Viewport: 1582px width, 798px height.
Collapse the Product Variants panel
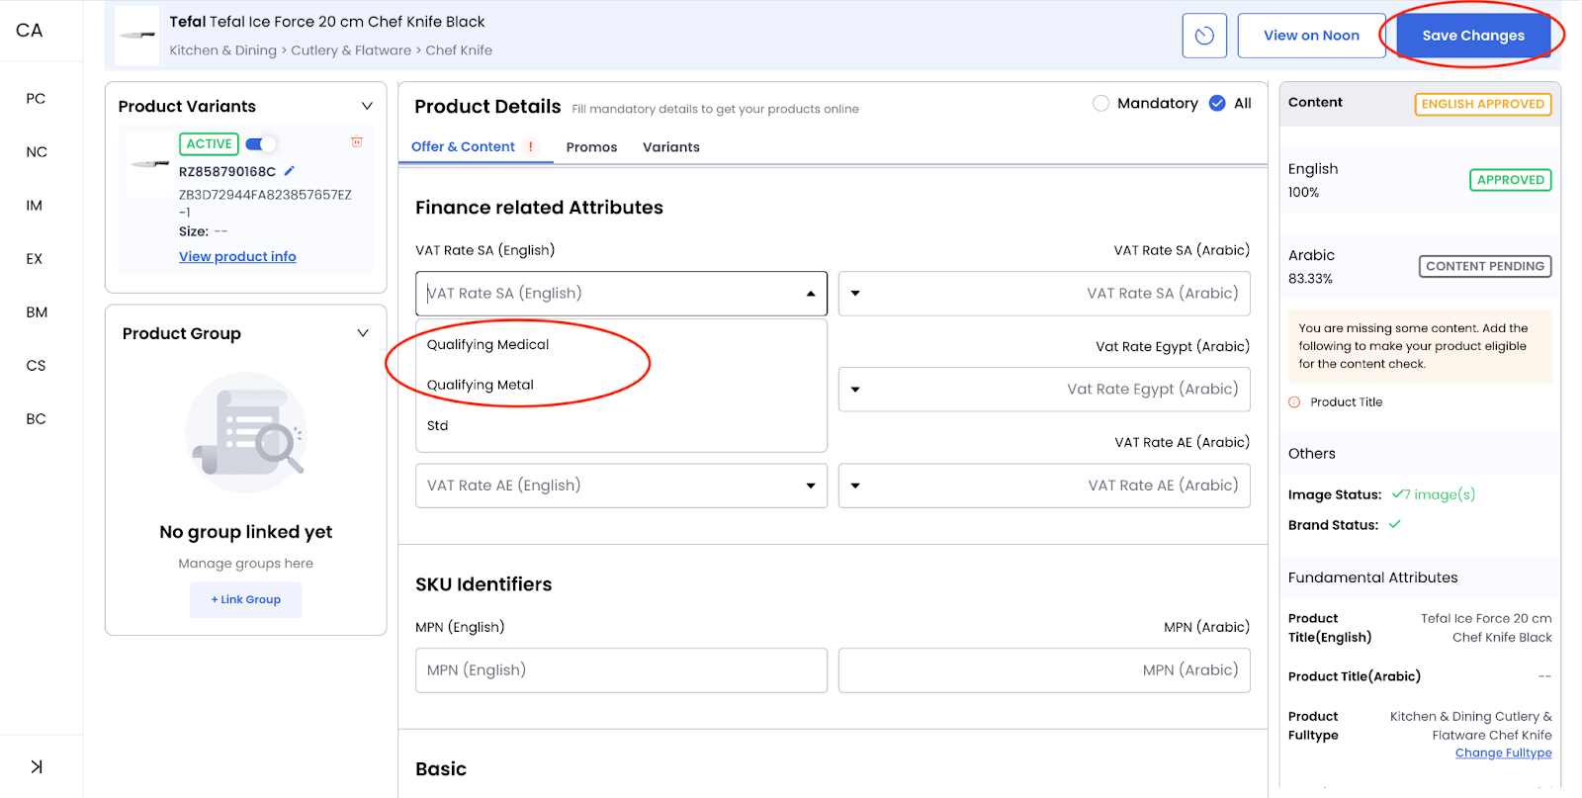367,106
